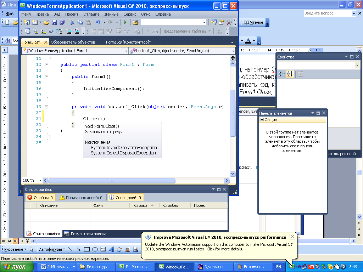Select the Oval shape tool in Word
The image size is (363, 272).
click(95, 249)
